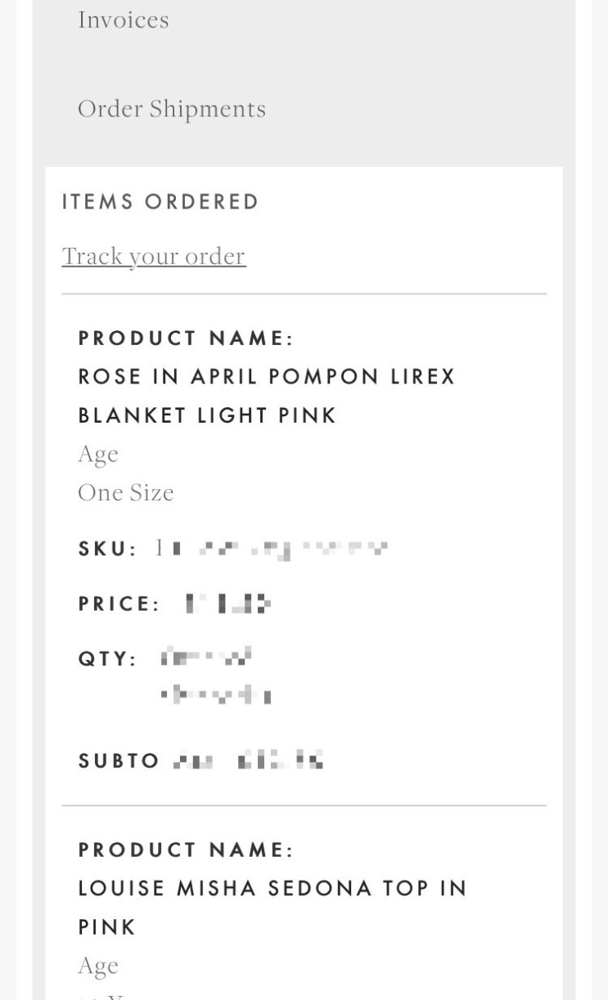Screen dimensions: 608x1000
Task: Click the blurred subtotal amount
Action: point(250,761)
